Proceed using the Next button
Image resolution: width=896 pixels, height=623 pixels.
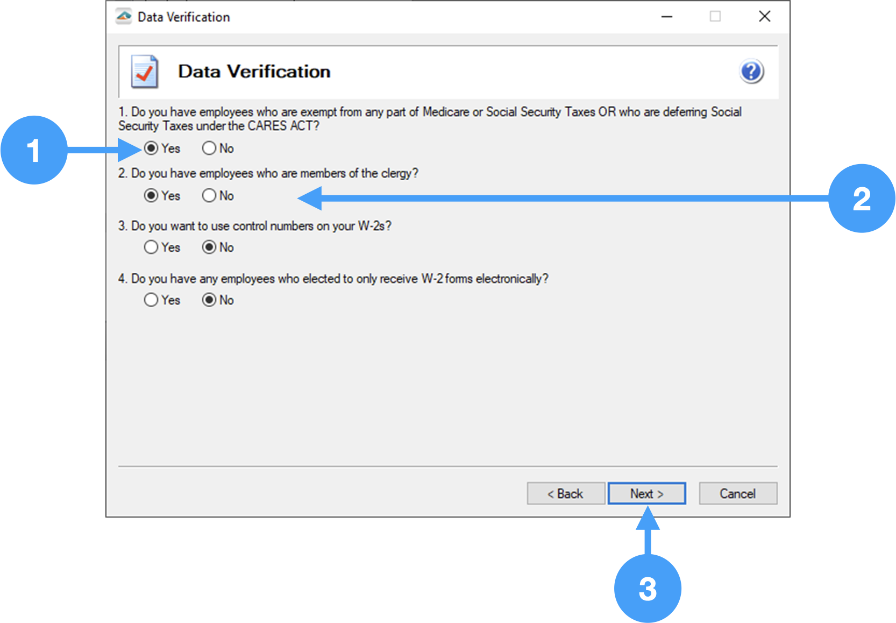646,493
